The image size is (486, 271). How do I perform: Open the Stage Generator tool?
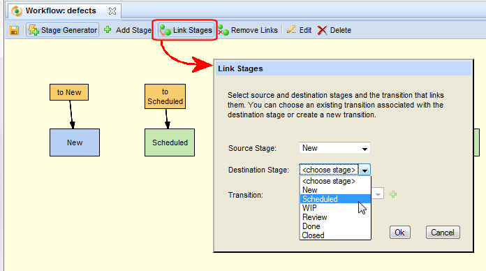tap(63, 30)
